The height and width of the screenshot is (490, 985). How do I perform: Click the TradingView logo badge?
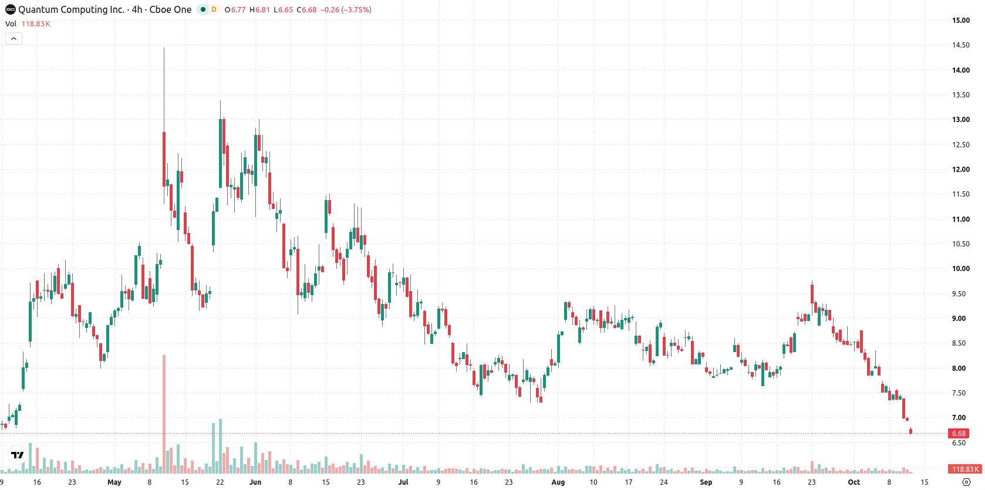[18, 455]
